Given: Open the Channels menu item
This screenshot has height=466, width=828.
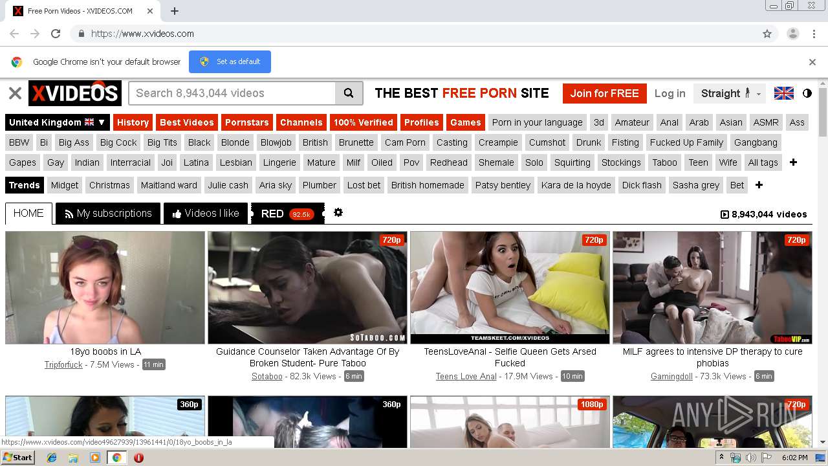Looking at the screenshot, I should (x=301, y=122).
